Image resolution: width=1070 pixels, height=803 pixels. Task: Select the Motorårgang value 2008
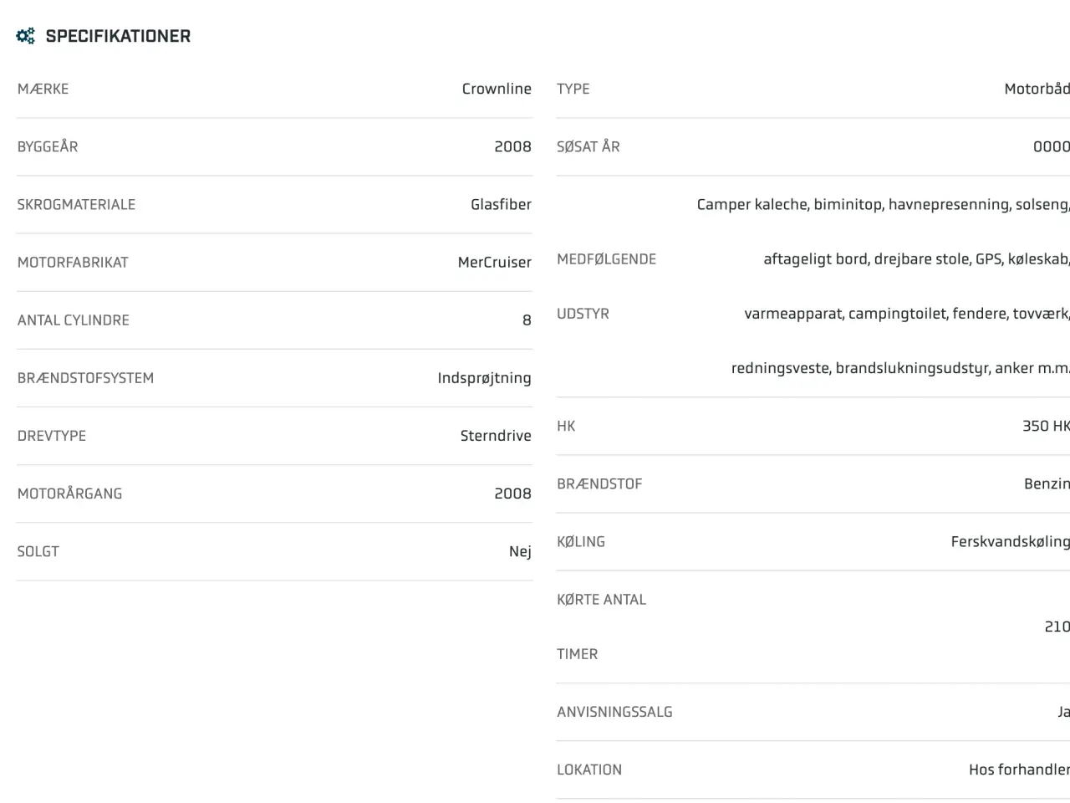512,494
